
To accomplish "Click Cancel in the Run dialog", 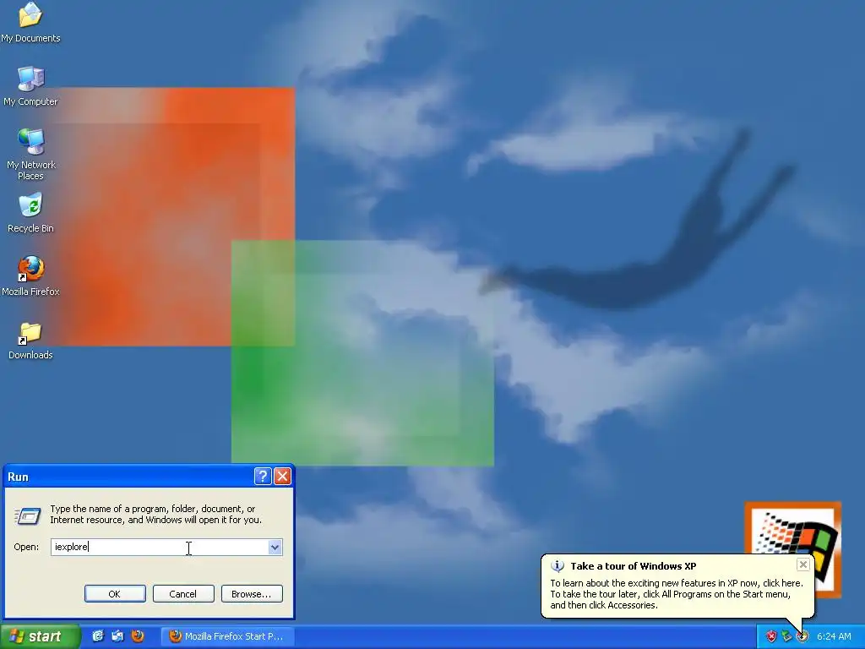I will point(183,594).
